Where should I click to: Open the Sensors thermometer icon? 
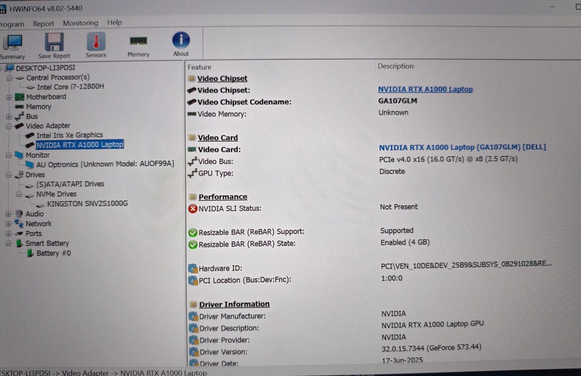pos(96,42)
